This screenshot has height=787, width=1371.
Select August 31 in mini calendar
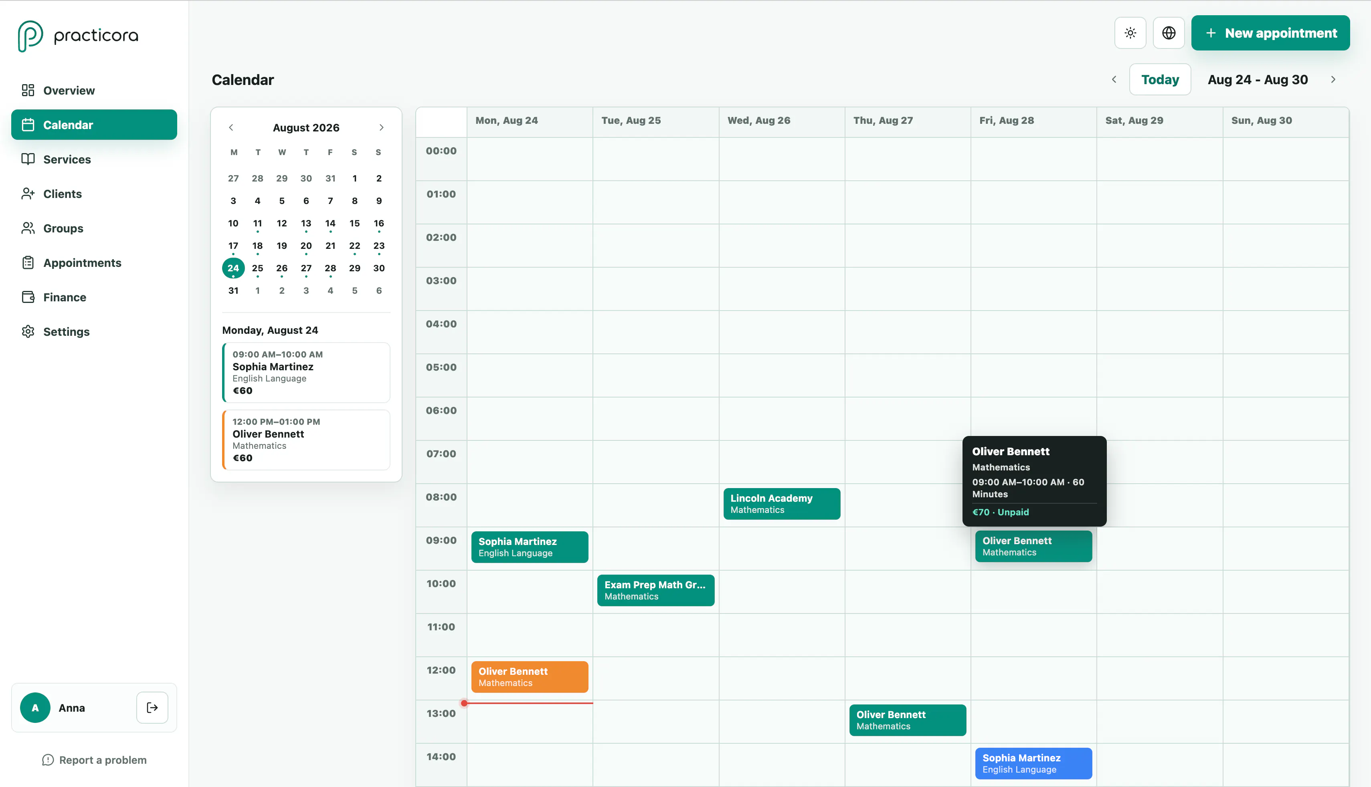point(233,291)
